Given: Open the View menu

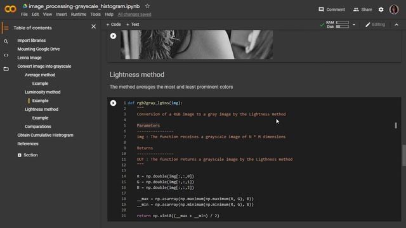Looking at the screenshot, I should pos(48,15).
